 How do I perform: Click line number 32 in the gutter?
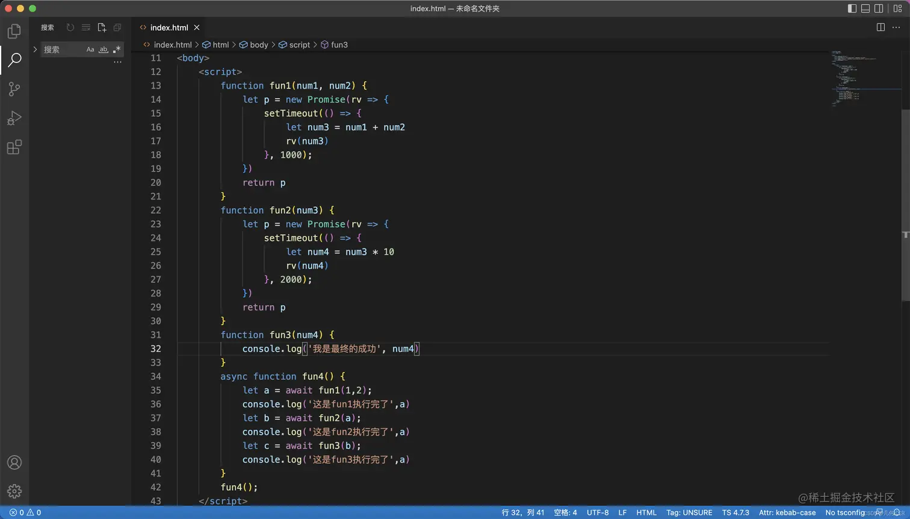(156, 349)
